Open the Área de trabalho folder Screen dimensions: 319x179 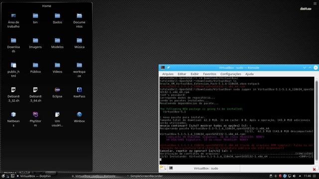pyautogui.click(x=13, y=20)
